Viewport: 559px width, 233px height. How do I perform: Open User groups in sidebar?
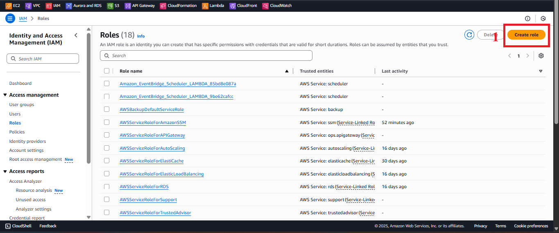tap(22, 105)
